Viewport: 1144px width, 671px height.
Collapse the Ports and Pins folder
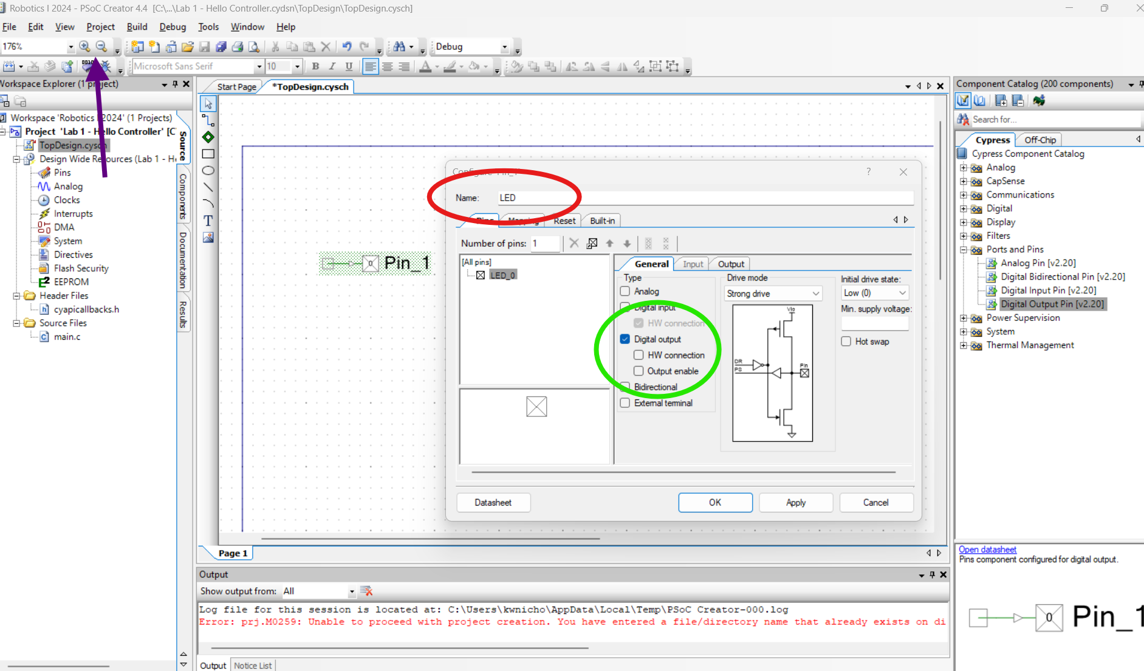(963, 250)
